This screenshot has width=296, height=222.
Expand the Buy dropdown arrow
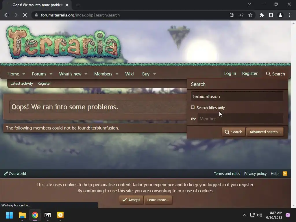[154, 74]
